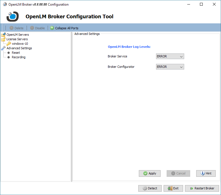Click the Restart Broker button
Image resolution: width=221 pixels, height=195 pixels.
201,188
